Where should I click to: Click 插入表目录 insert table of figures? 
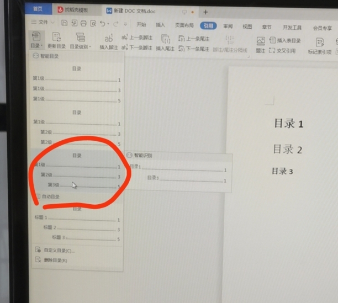(285, 40)
